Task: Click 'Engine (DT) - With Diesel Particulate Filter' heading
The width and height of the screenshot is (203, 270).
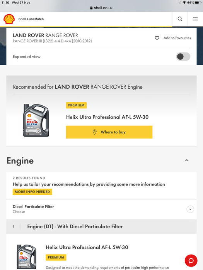Action: (x=75, y=227)
